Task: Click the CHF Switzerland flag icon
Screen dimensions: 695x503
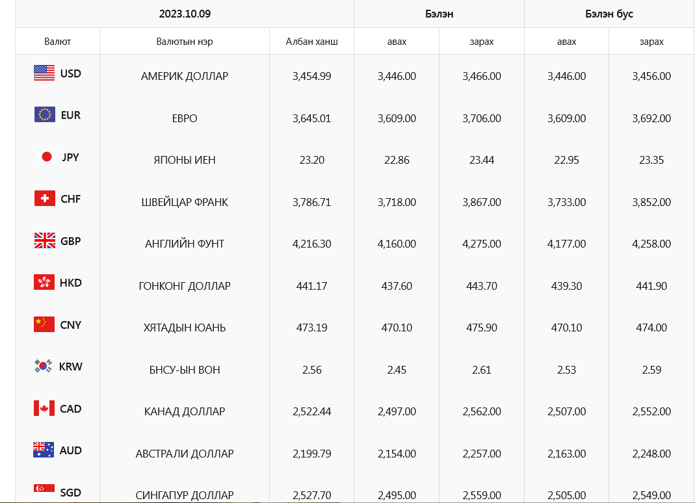Action: coord(44,199)
